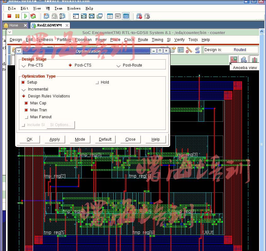This screenshot has height=251, width=266.
Task: Take a VM snapshot via toolbar icon
Action: tap(46, 16)
